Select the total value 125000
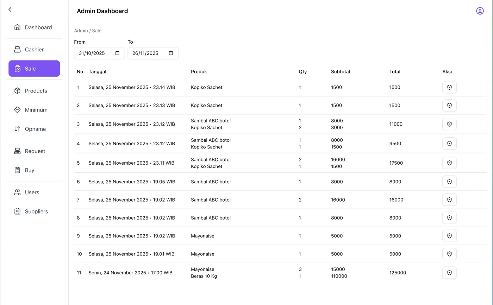Image resolution: width=493 pixels, height=305 pixels. tap(398, 273)
